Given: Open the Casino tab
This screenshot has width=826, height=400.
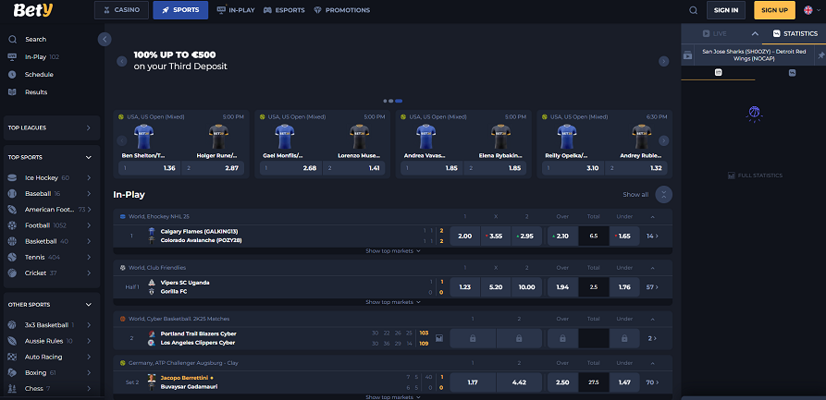Looking at the screenshot, I should [x=122, y=10].
